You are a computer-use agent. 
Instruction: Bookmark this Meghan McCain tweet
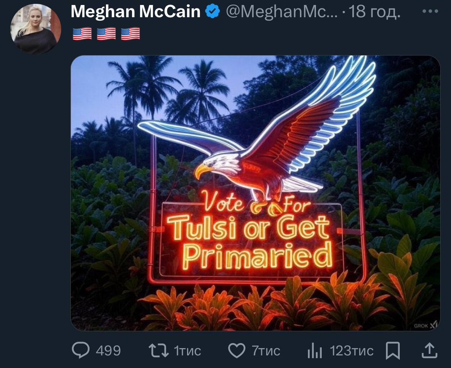pos(393,350)
